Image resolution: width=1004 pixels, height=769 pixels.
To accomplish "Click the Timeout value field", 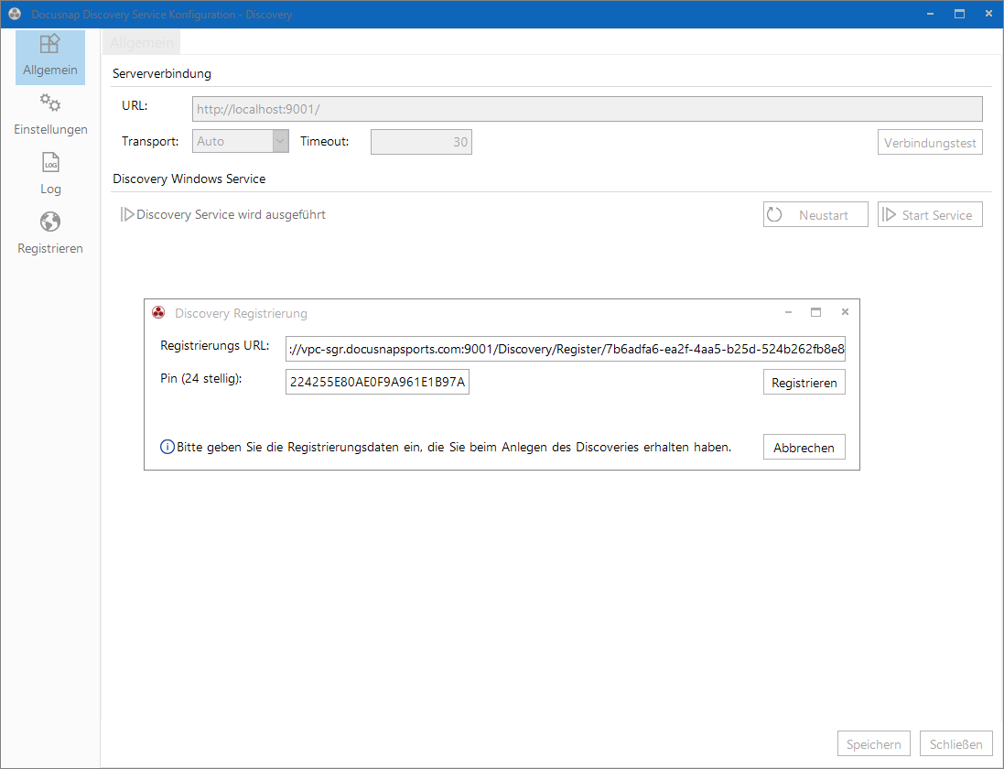I will point(421,142).
